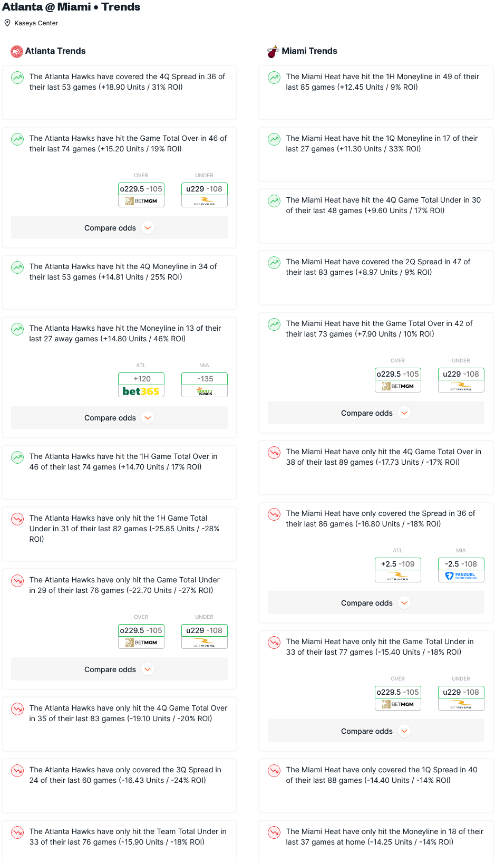Click green trend icon for Hawks 4Q Spread

pos(17,78)
